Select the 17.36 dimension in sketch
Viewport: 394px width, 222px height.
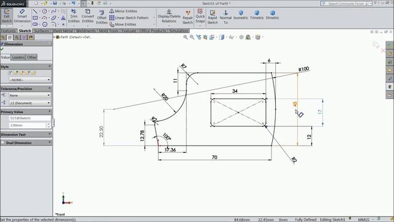pos(170,150)
